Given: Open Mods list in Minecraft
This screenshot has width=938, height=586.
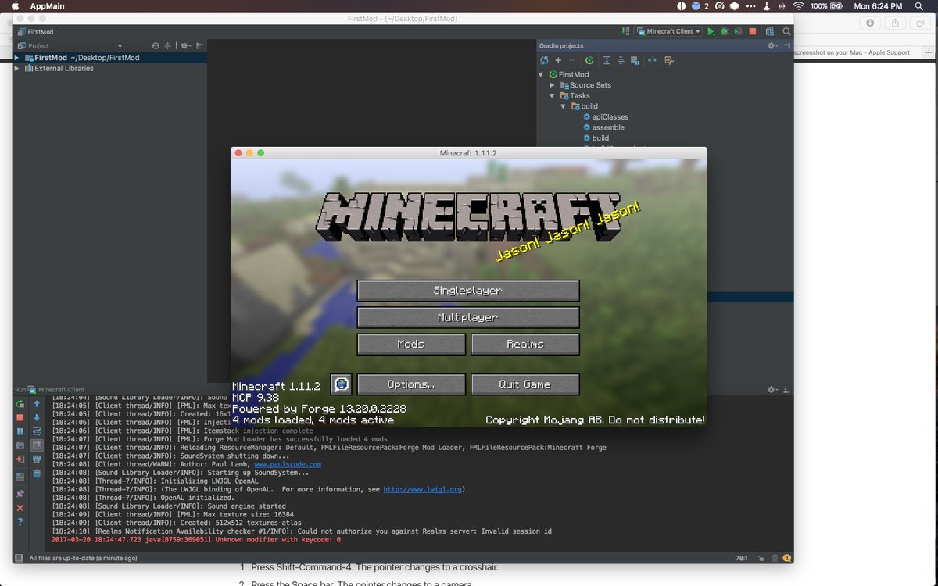Looking at the screenshot, I should 411,344.
